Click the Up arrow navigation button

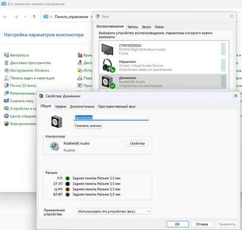(34, 17)
